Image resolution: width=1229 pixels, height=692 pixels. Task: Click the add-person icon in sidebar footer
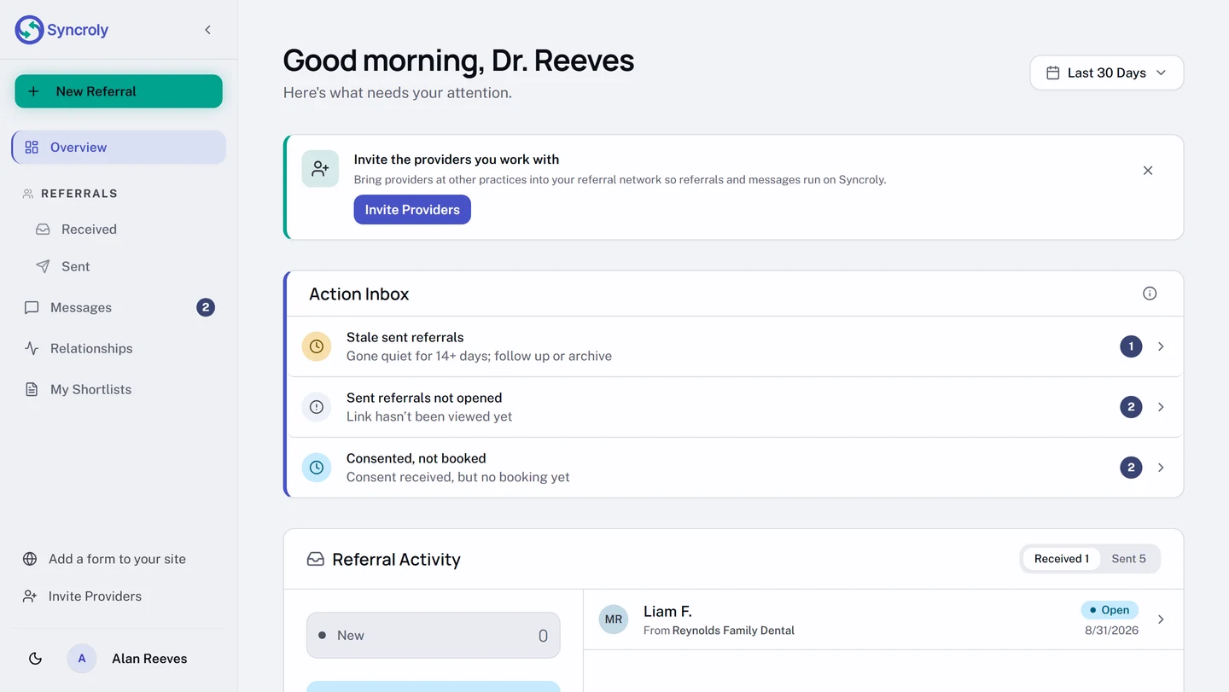pos(30,596)
